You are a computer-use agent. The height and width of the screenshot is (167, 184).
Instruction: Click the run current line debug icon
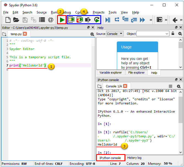117,20
